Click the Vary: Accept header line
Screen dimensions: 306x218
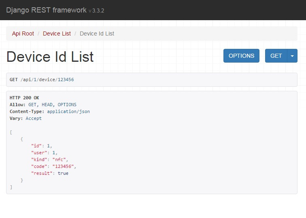click(x=25, y=118)
